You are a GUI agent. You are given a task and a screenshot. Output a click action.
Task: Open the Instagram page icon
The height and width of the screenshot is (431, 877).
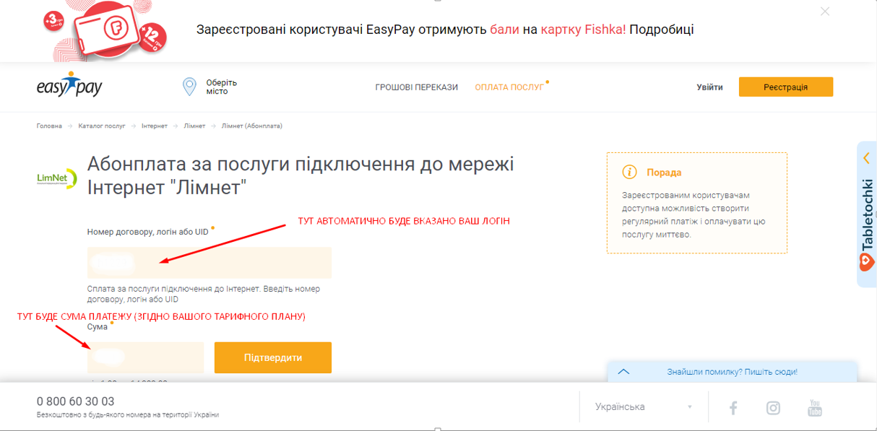point(773,408)
